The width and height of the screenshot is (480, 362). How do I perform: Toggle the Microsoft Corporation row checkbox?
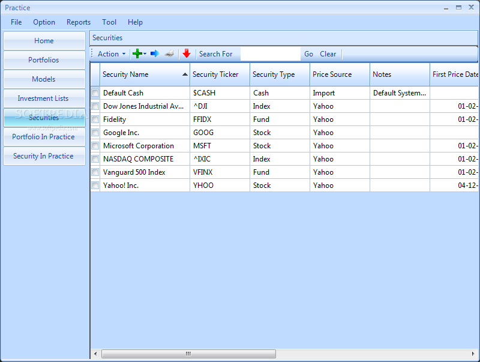(95, 145)
